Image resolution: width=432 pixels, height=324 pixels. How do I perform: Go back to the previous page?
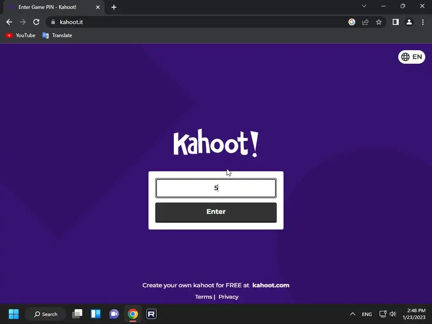9,22
